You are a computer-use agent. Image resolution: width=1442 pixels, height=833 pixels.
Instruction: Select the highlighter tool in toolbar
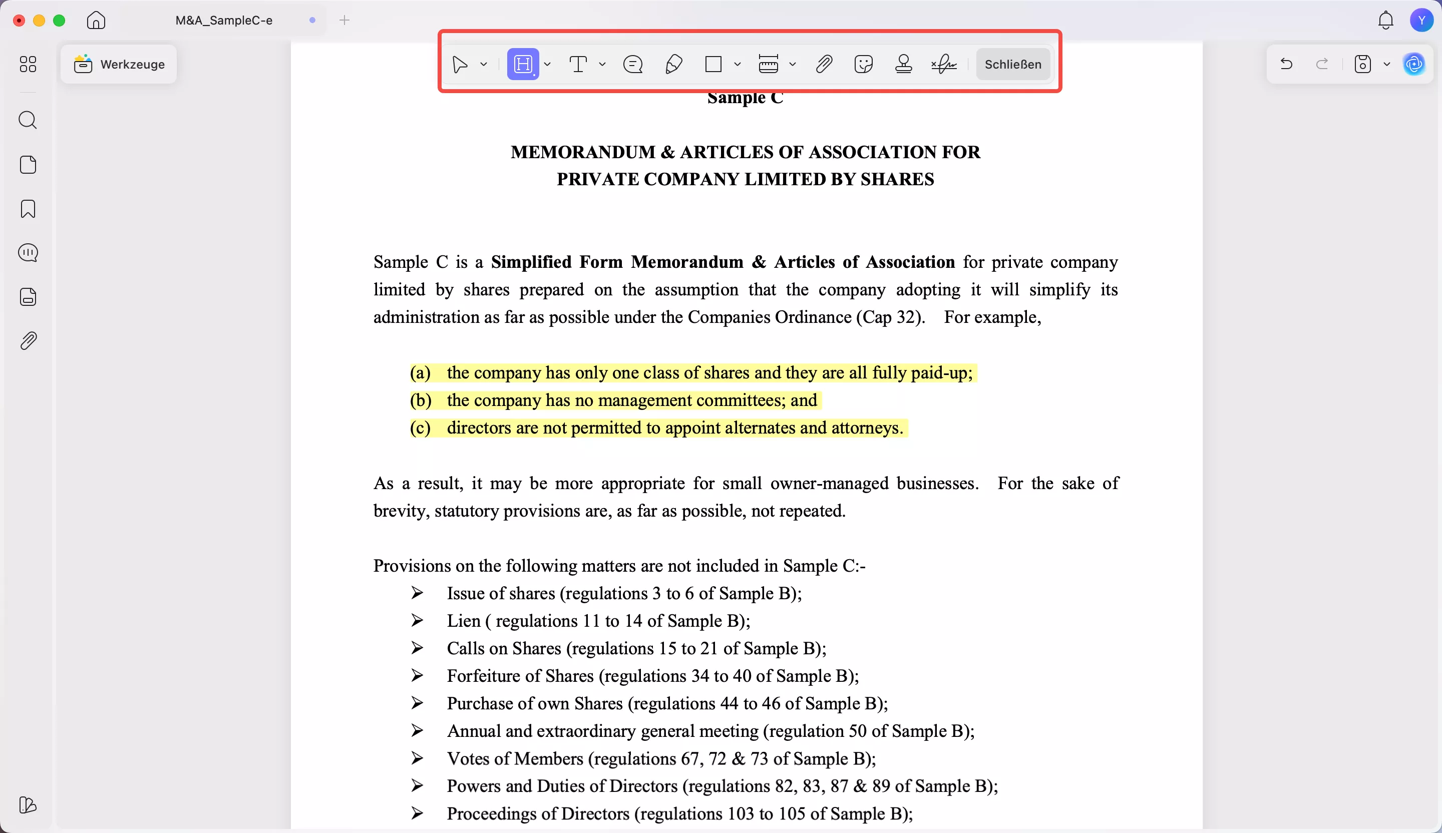pyautogui.click(x=522, y=64)
